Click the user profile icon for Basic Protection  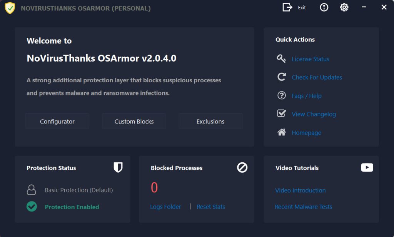[x=32, y=190]
